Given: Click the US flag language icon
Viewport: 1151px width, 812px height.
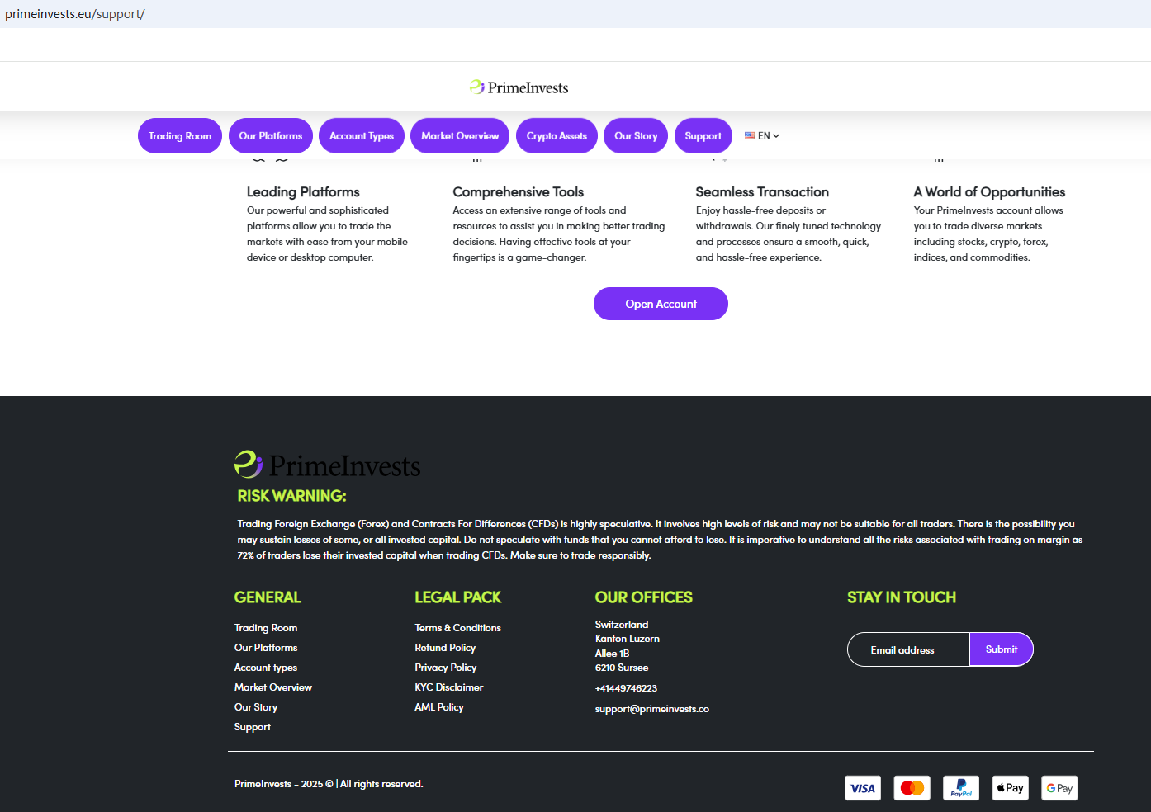Looking at the screenshot, I should pyautogui.click(x=750, y=135).
